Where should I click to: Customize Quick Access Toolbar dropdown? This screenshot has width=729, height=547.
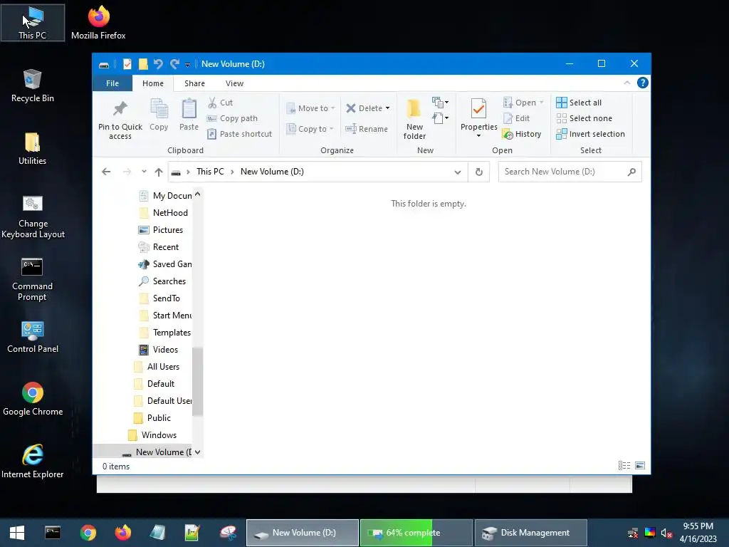pyautogui.click(x=187, y=64)
